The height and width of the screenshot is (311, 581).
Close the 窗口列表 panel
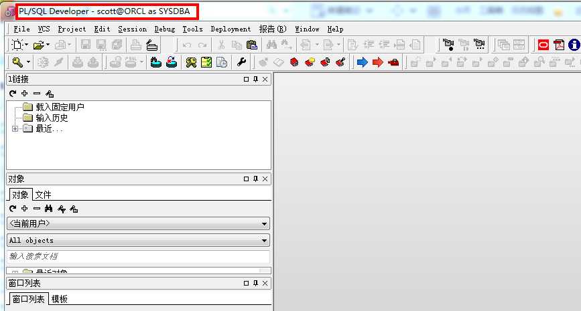(x=265, y=284)
